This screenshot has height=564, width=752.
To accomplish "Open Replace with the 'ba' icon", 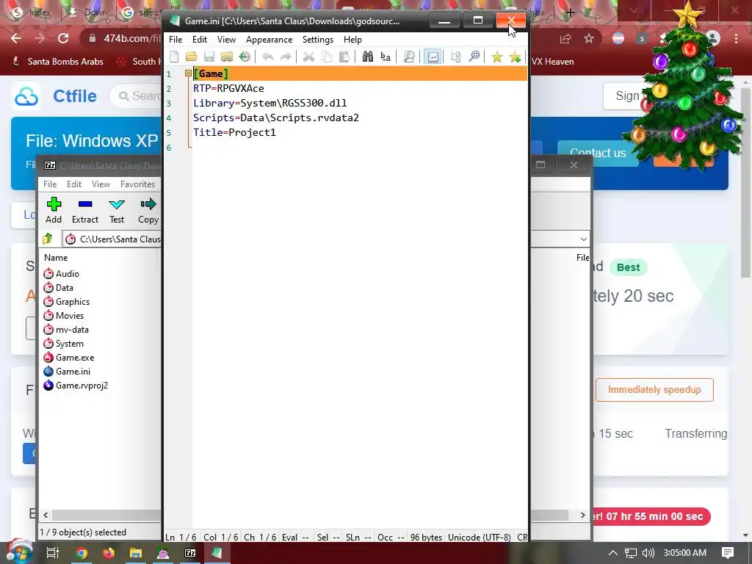I will (x=385, y=57).
